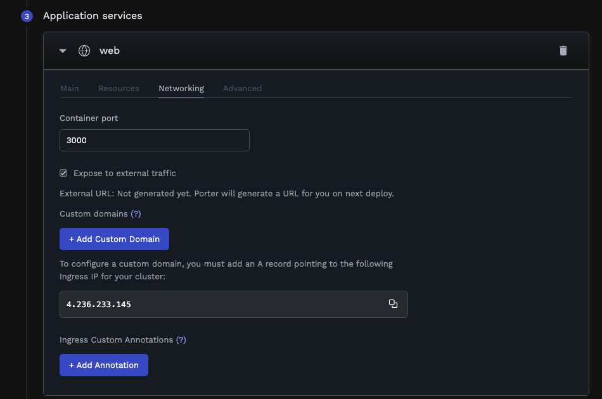Go to the Advanced tab
The height and width of the screenshot is (399, 602).
tap(242, 88)
